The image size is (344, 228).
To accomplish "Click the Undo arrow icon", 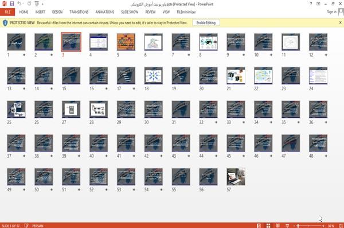I will (19, 3).
